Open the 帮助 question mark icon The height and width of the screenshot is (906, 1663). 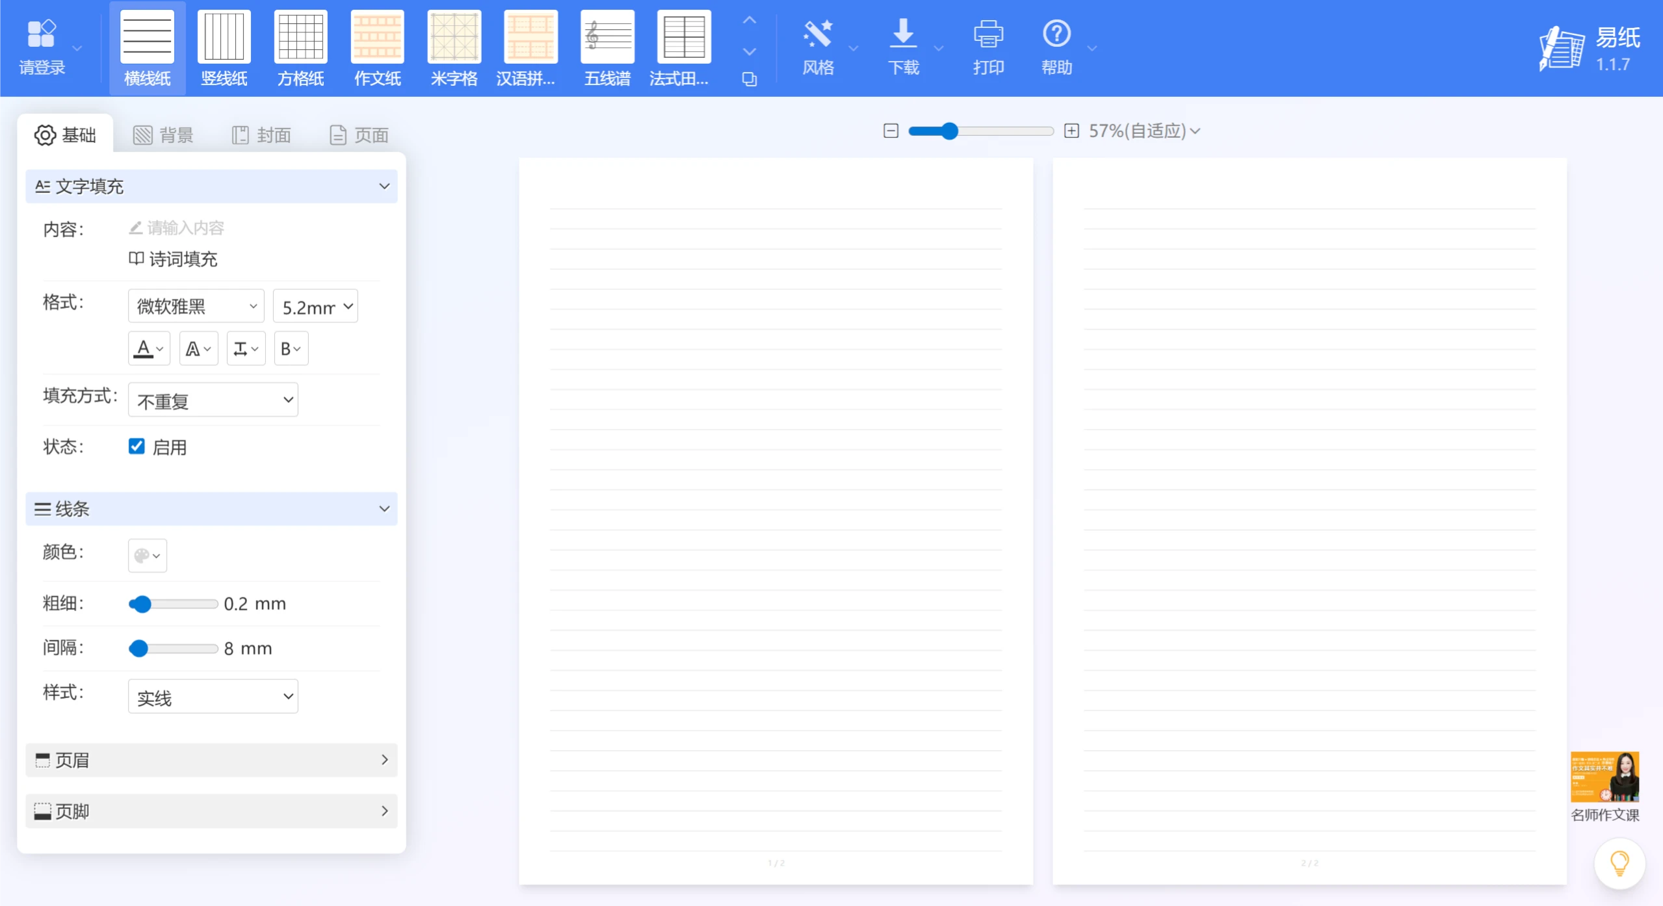(1056, 34)
